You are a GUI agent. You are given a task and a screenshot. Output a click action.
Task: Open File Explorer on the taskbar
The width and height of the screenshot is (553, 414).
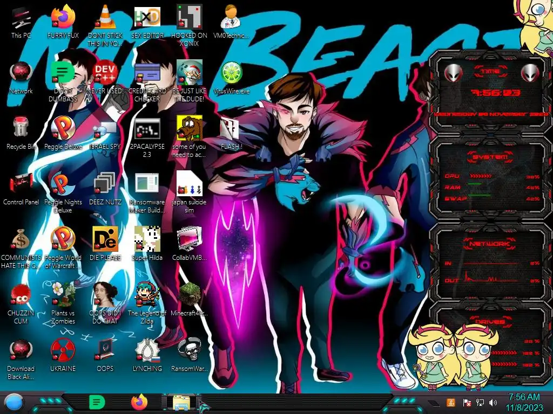coord(181,403)
